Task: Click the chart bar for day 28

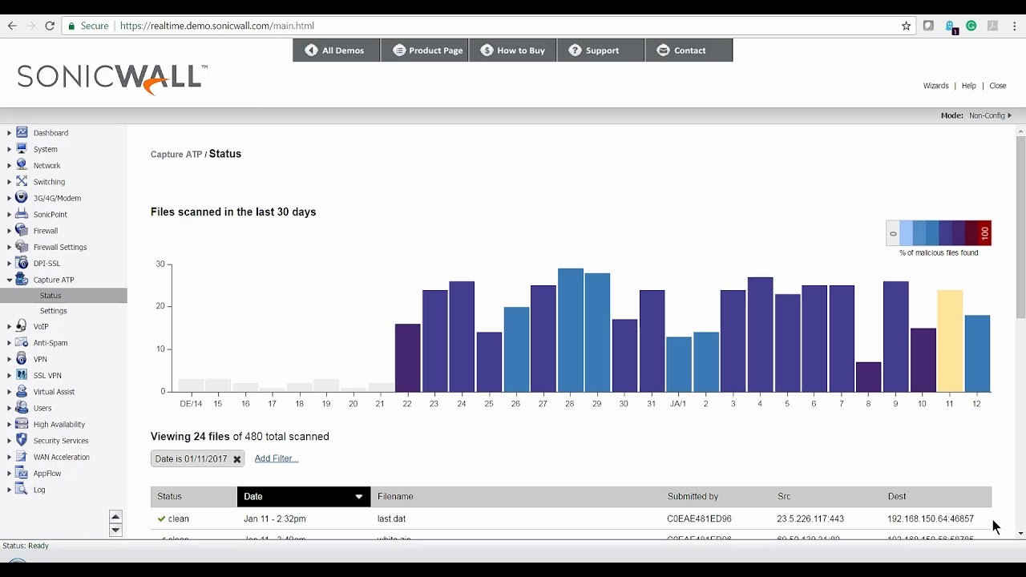Action: (x=571, y=330)
